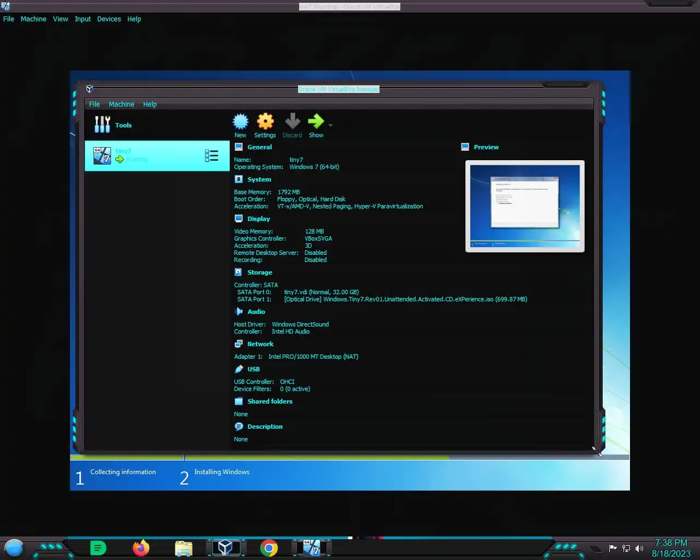This screenshot has width=700, height=560.
Task: Open the Shared folders heading link
Action: click(270, 401)
